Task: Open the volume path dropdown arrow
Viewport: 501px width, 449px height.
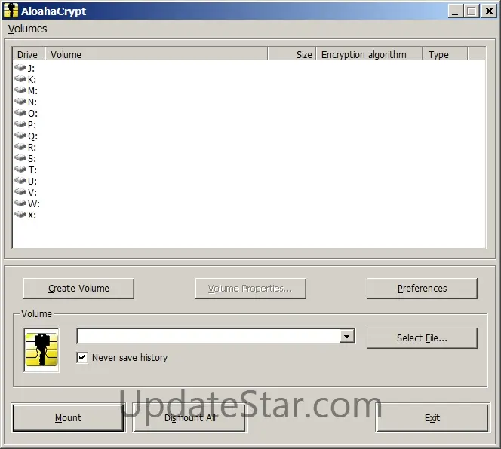Action: pyautogui.click(x=346, y=336)
